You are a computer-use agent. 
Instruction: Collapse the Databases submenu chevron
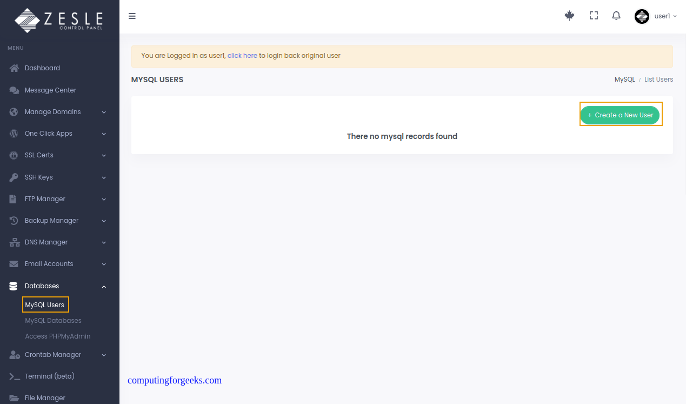pyautogui.click(x=104, y=287)
